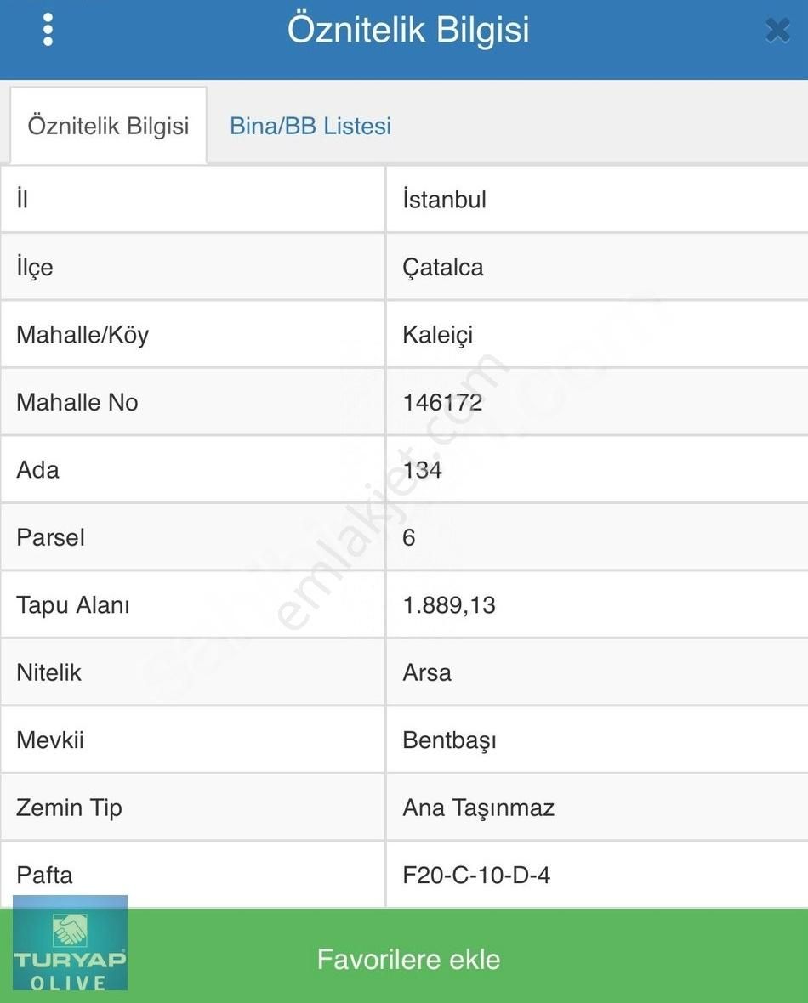Open the three-dot options menu
Screen dimensions: 808x1003
[x=48, y=30]
